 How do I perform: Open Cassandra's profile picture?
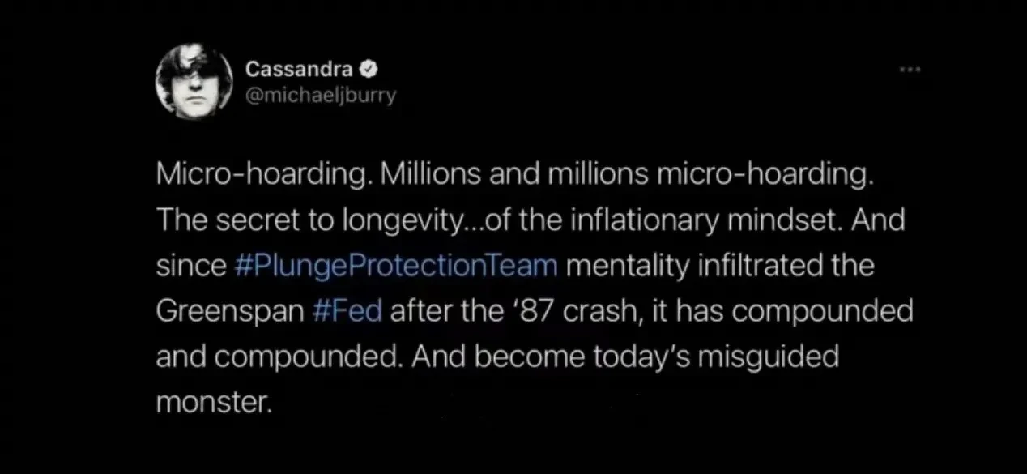coord(194,79)
